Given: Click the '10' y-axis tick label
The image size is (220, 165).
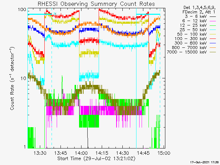Looking at the screenshot, I should click(23, 78).
